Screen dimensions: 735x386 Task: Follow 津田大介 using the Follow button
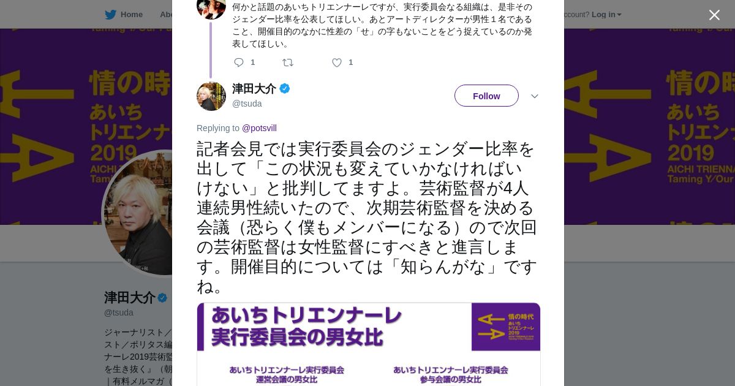(x=486, y=96)
